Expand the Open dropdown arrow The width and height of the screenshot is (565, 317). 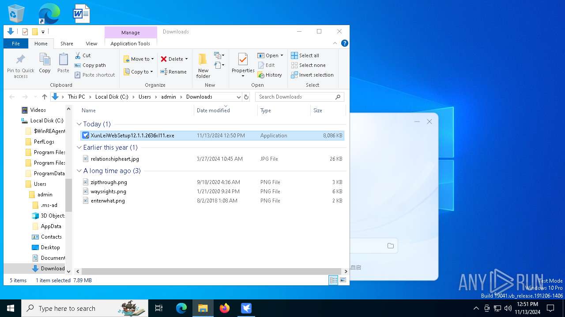pyautogui.click(x=282, y=55)
